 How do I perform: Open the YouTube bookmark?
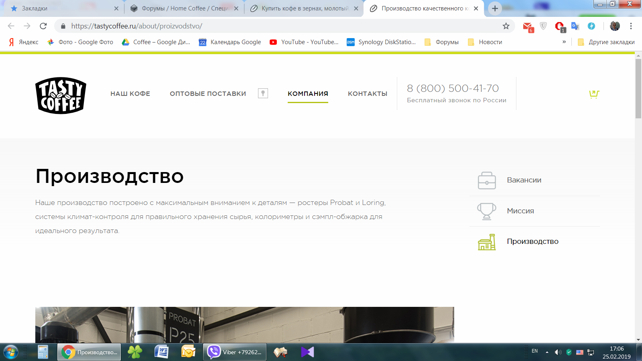pyautogui.click(x=304, y=42)
